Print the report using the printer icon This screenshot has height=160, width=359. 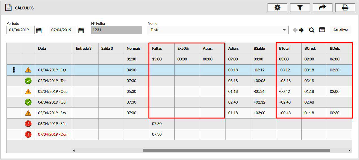[x=345, y=8]
